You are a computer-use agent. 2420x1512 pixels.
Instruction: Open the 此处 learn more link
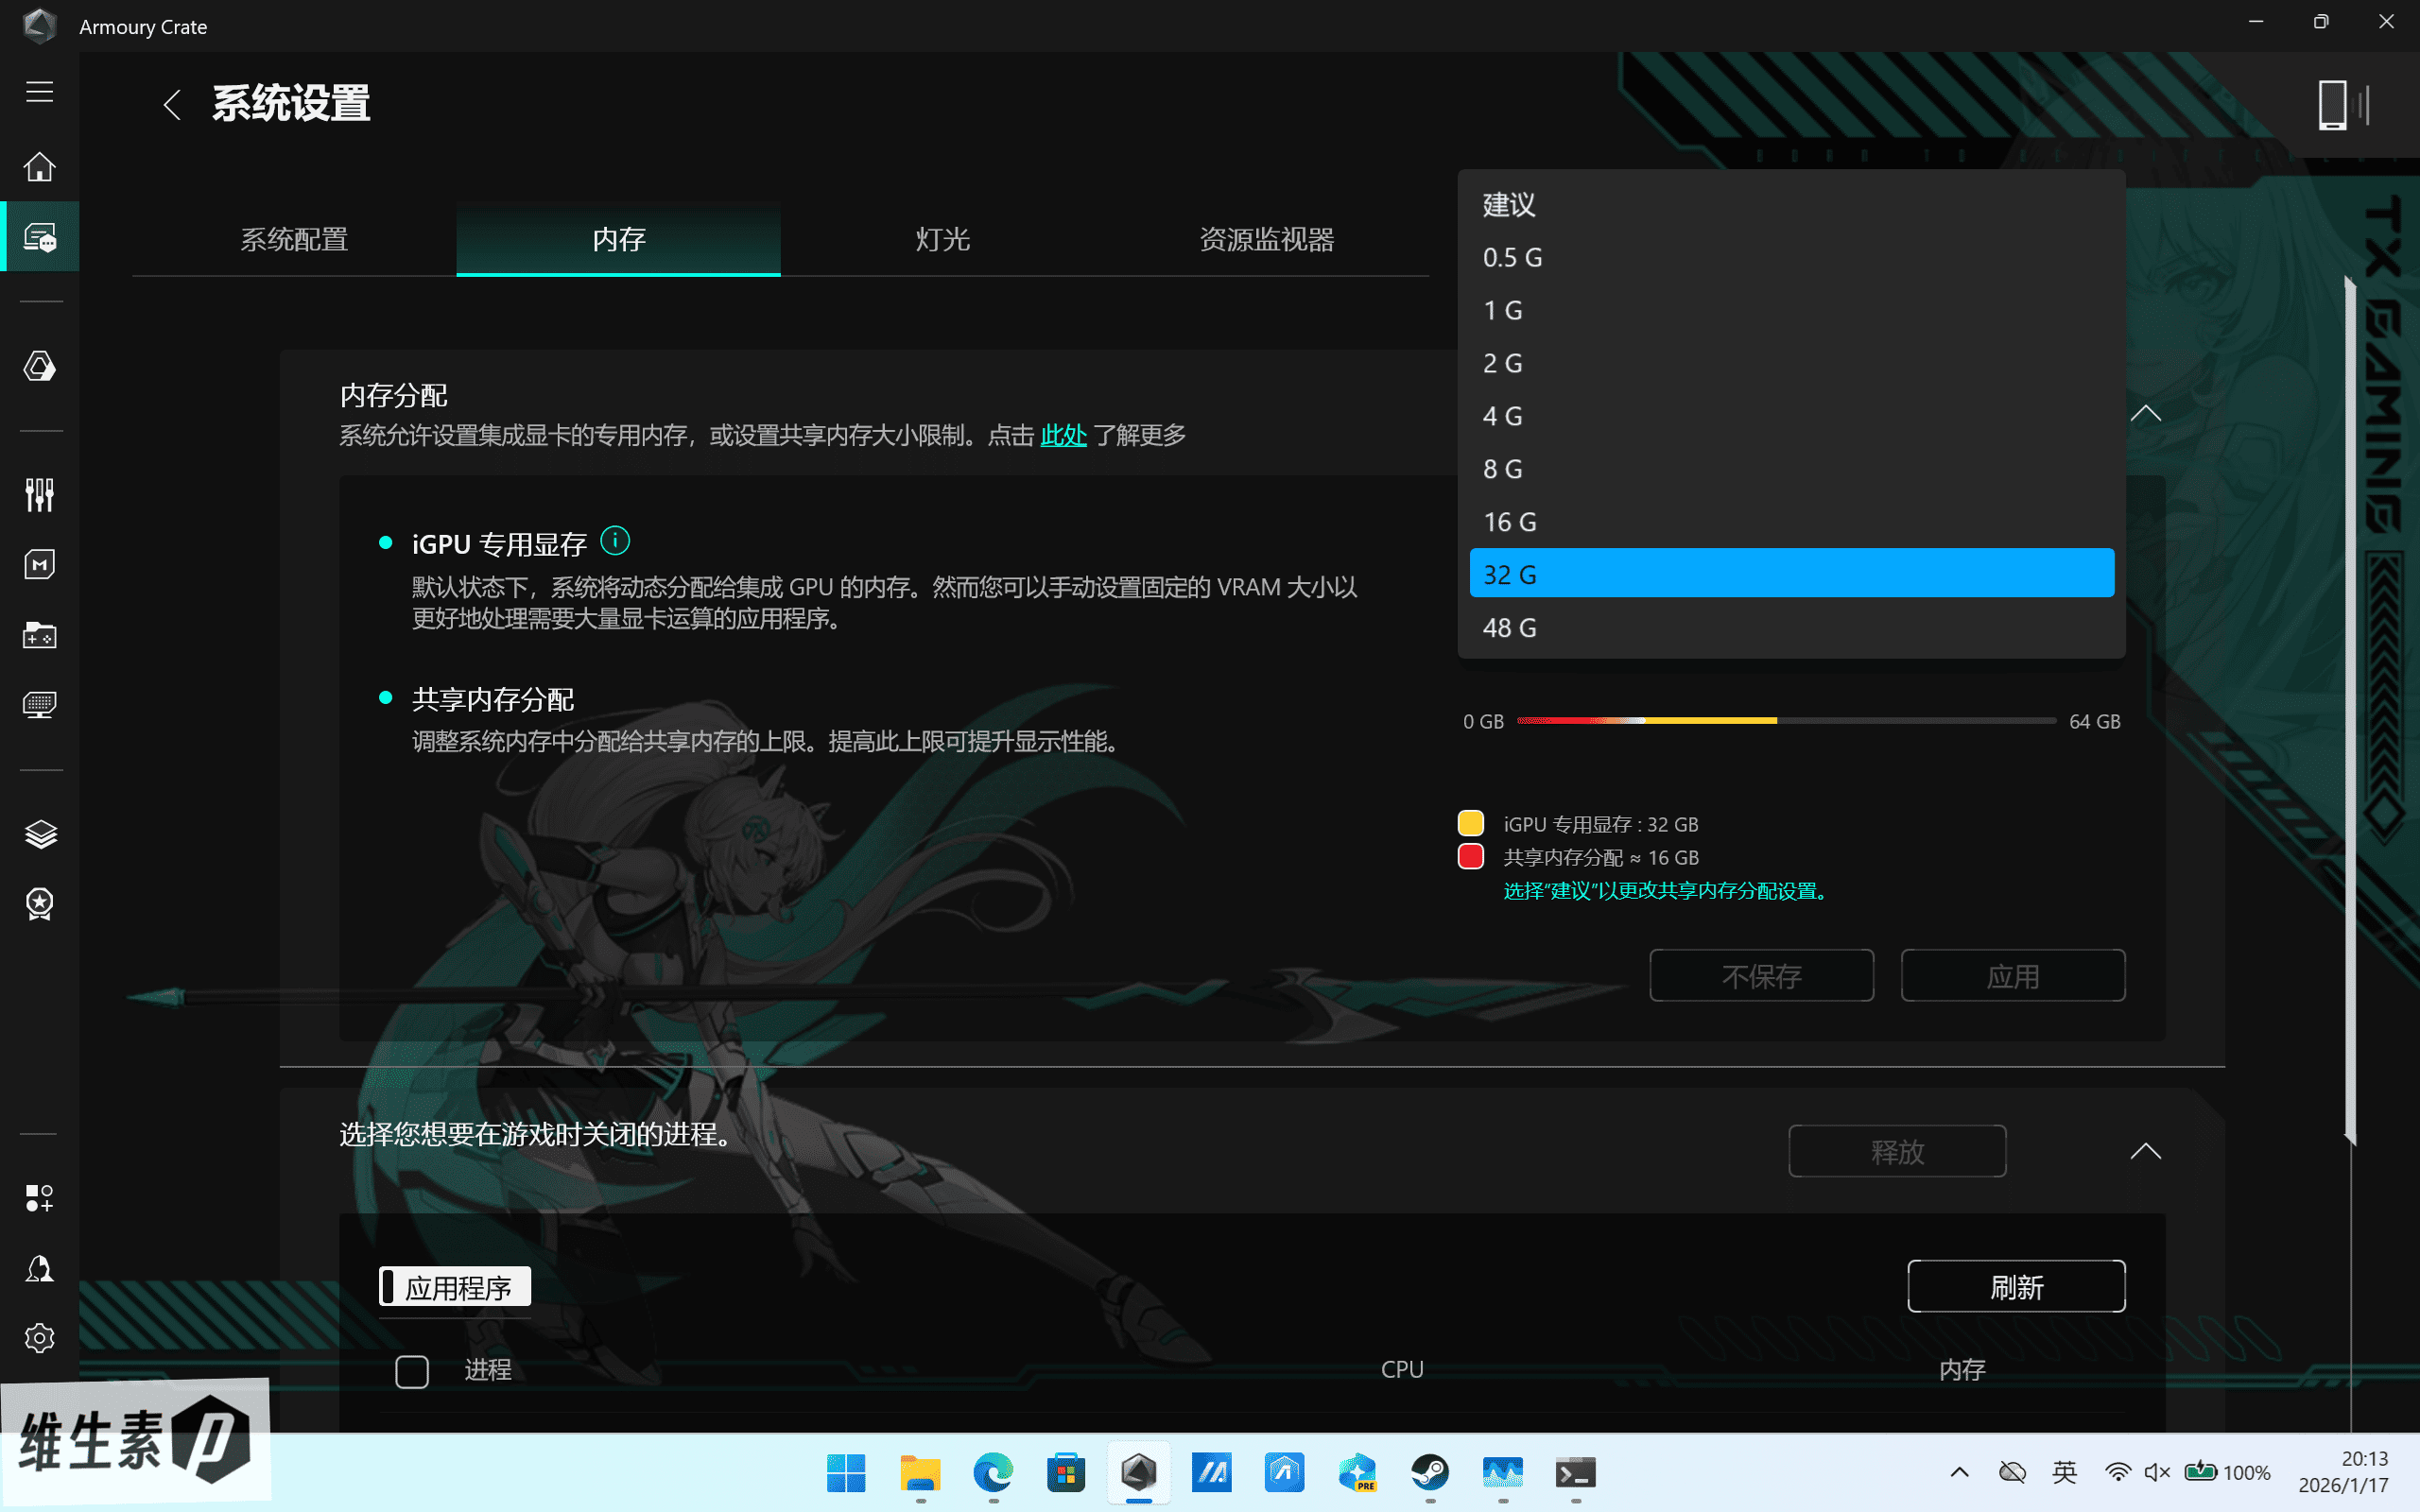pos(1063,436)
